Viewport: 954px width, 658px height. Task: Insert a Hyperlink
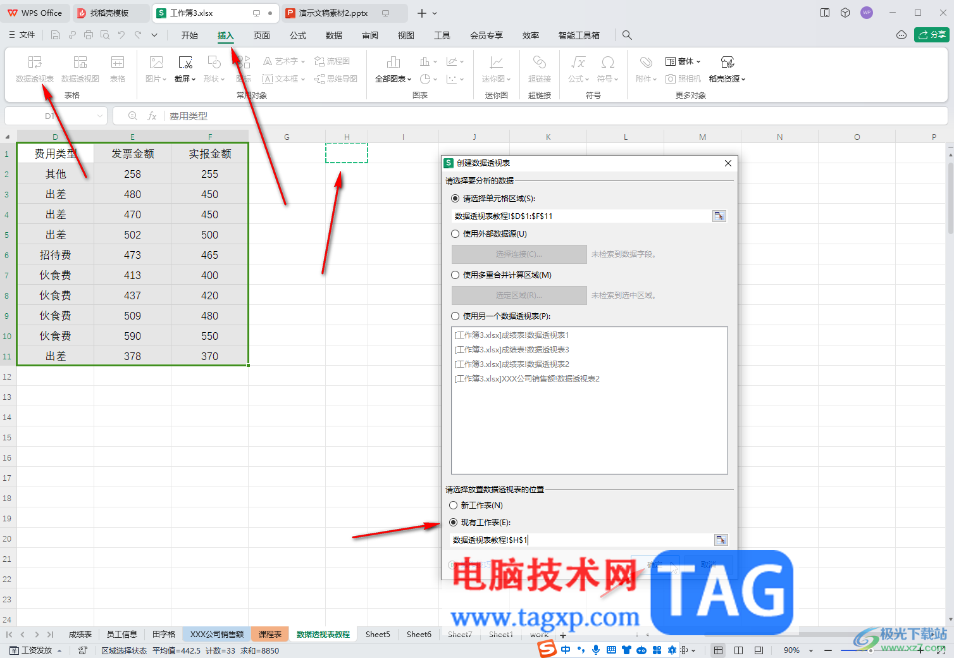tap(540, 69)
